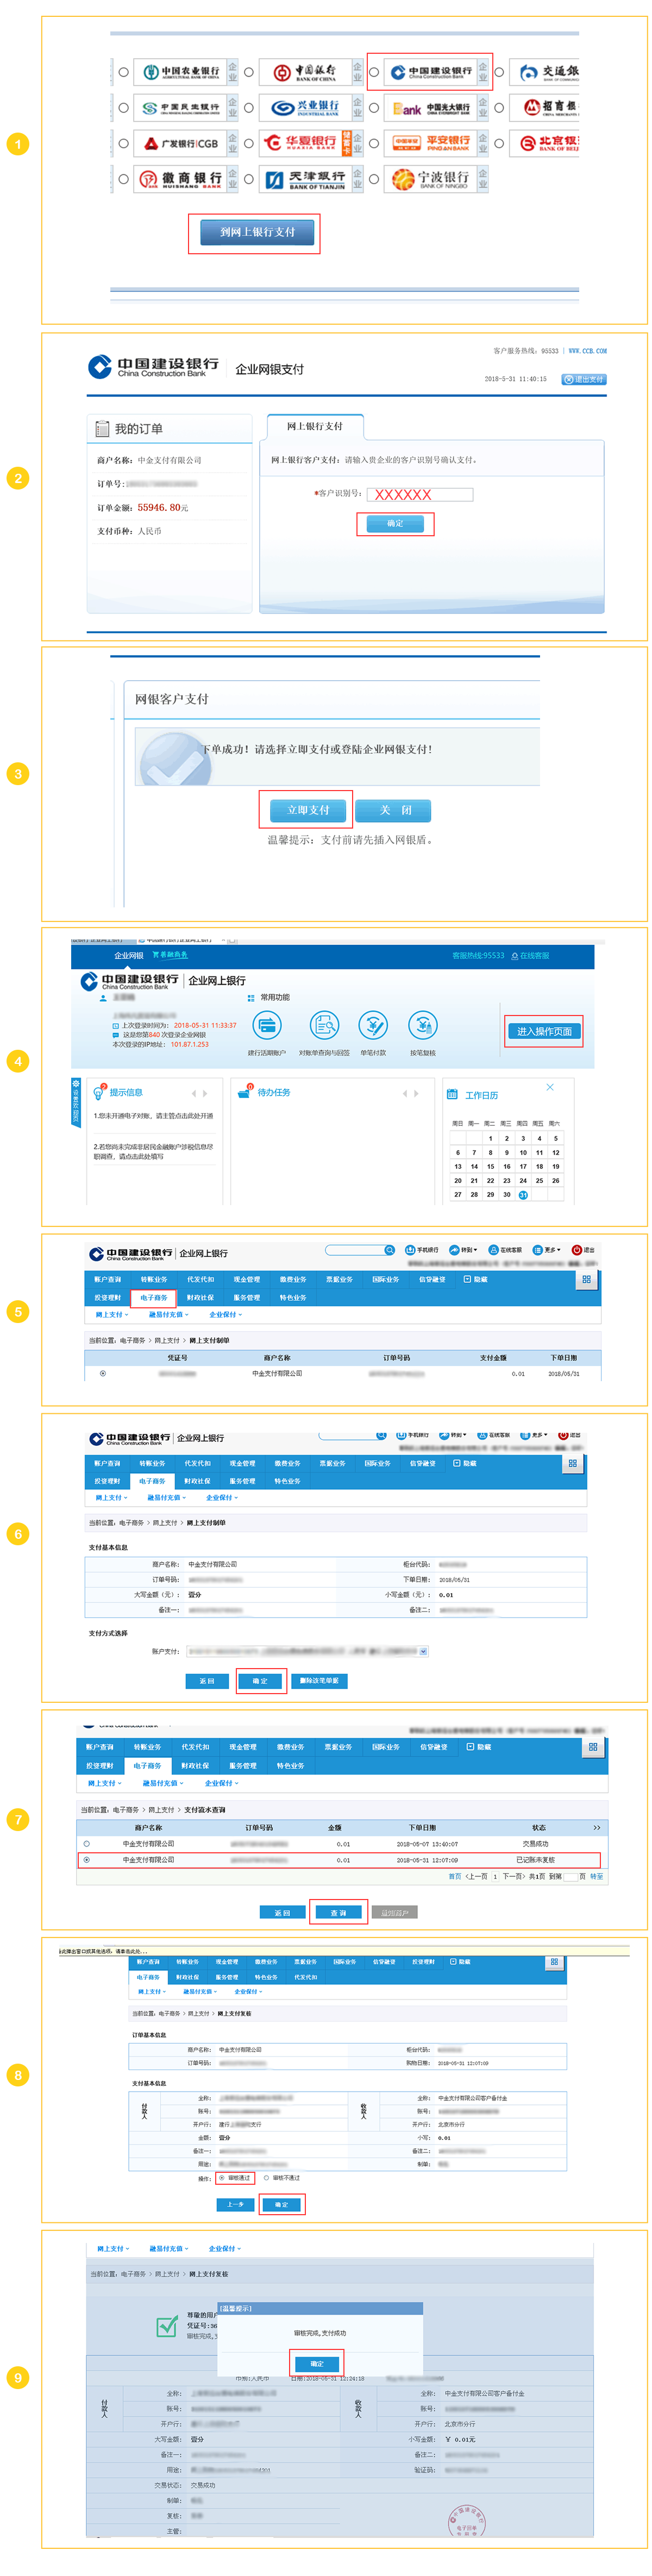Image resolution: width=652 pixels, height=2576 pixels.
Task: Open 账户查询 menu in step 5 navigation
Action: (x=107, y=1279)
